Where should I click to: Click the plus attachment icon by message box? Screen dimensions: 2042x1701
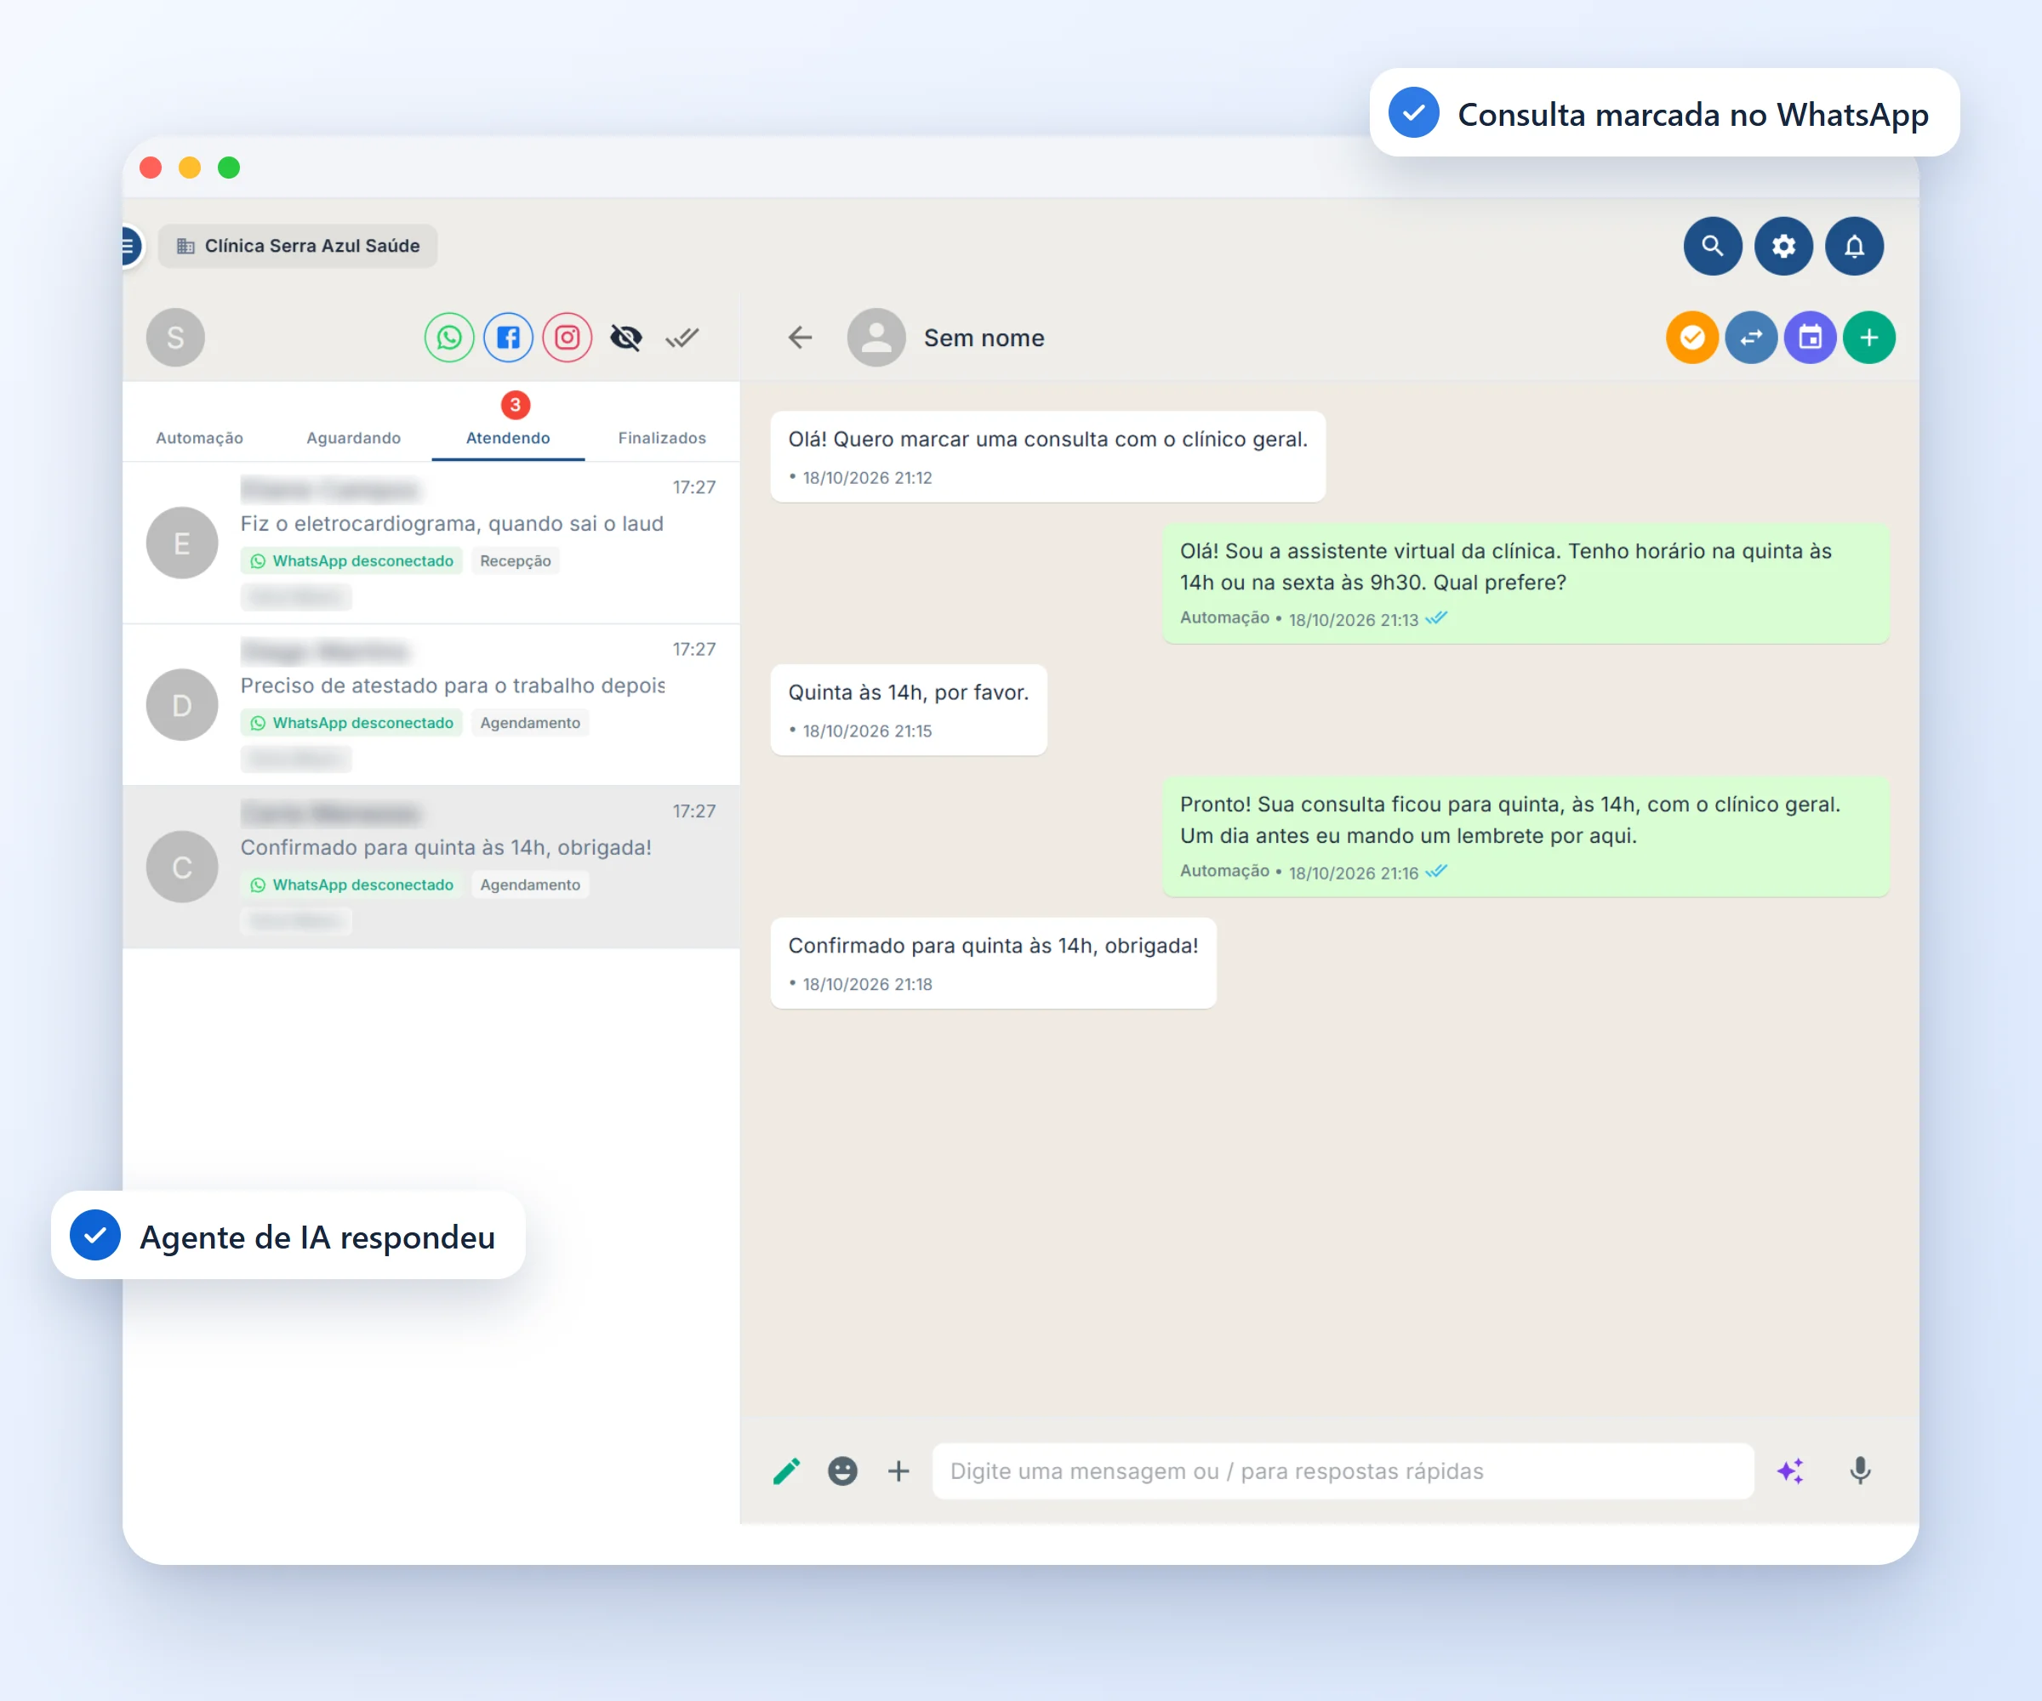point(898,1471)
